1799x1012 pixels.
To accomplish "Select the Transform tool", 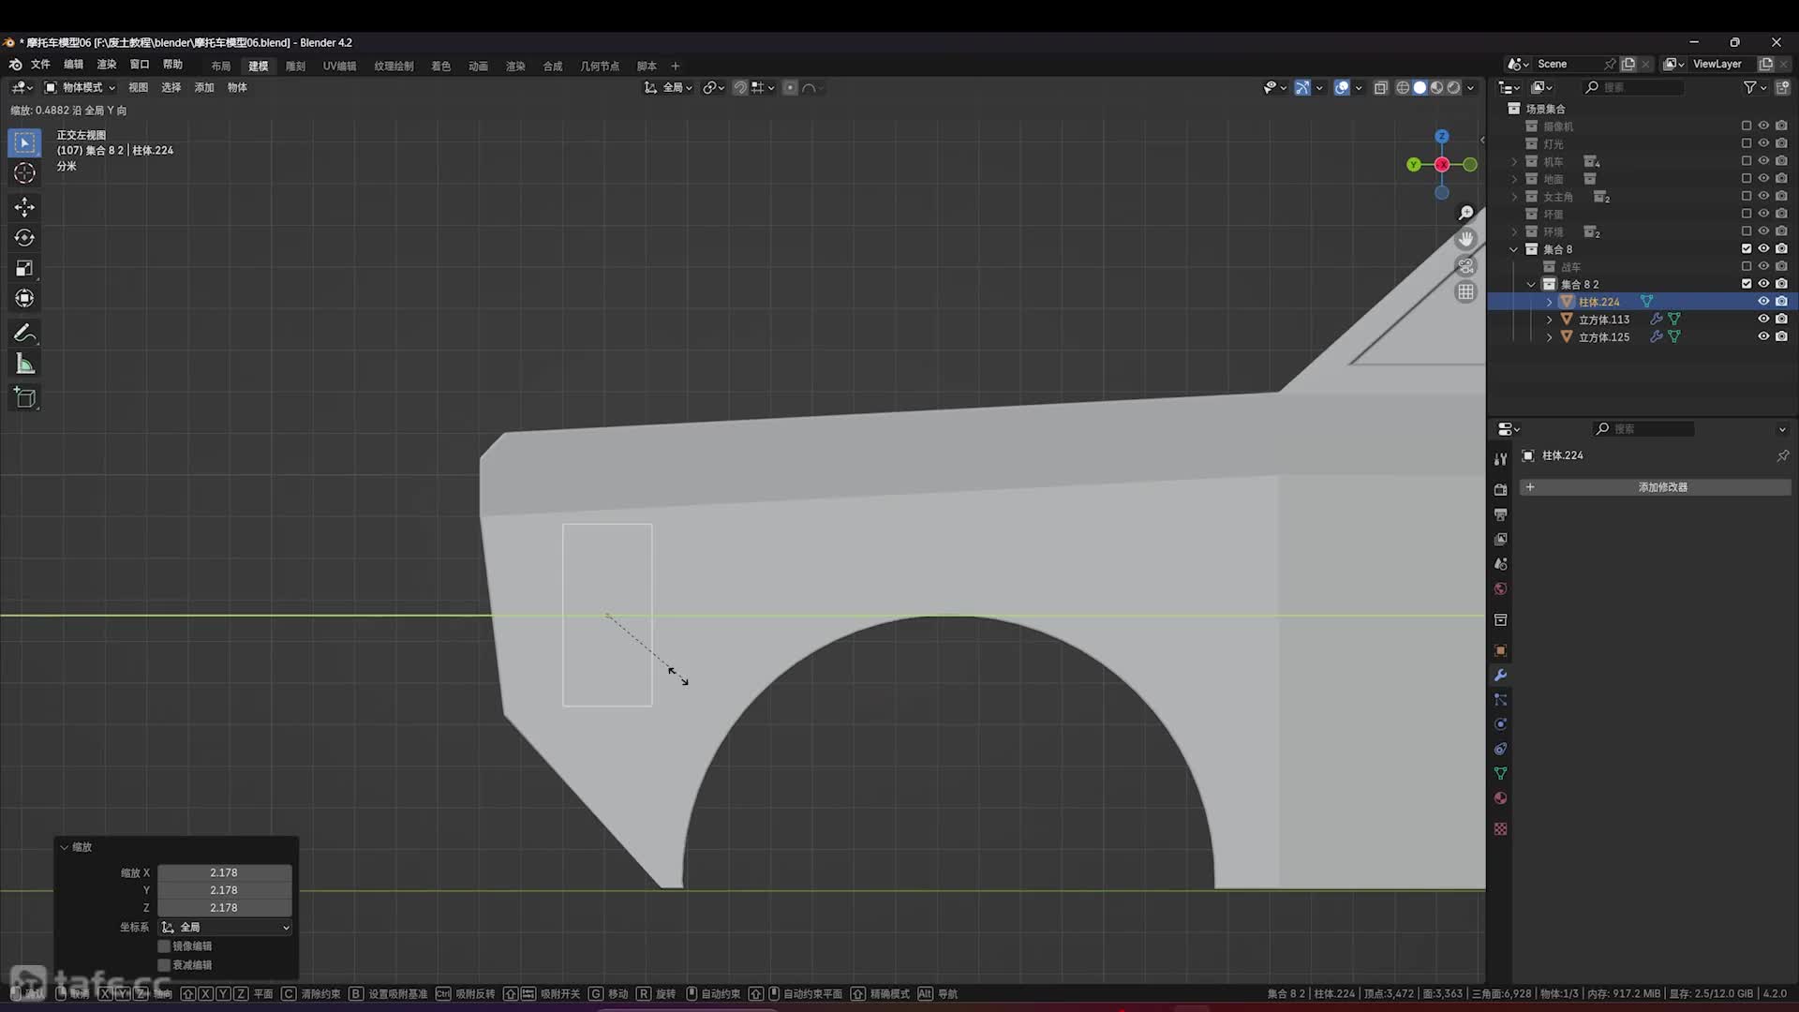I will click(25, 298).
